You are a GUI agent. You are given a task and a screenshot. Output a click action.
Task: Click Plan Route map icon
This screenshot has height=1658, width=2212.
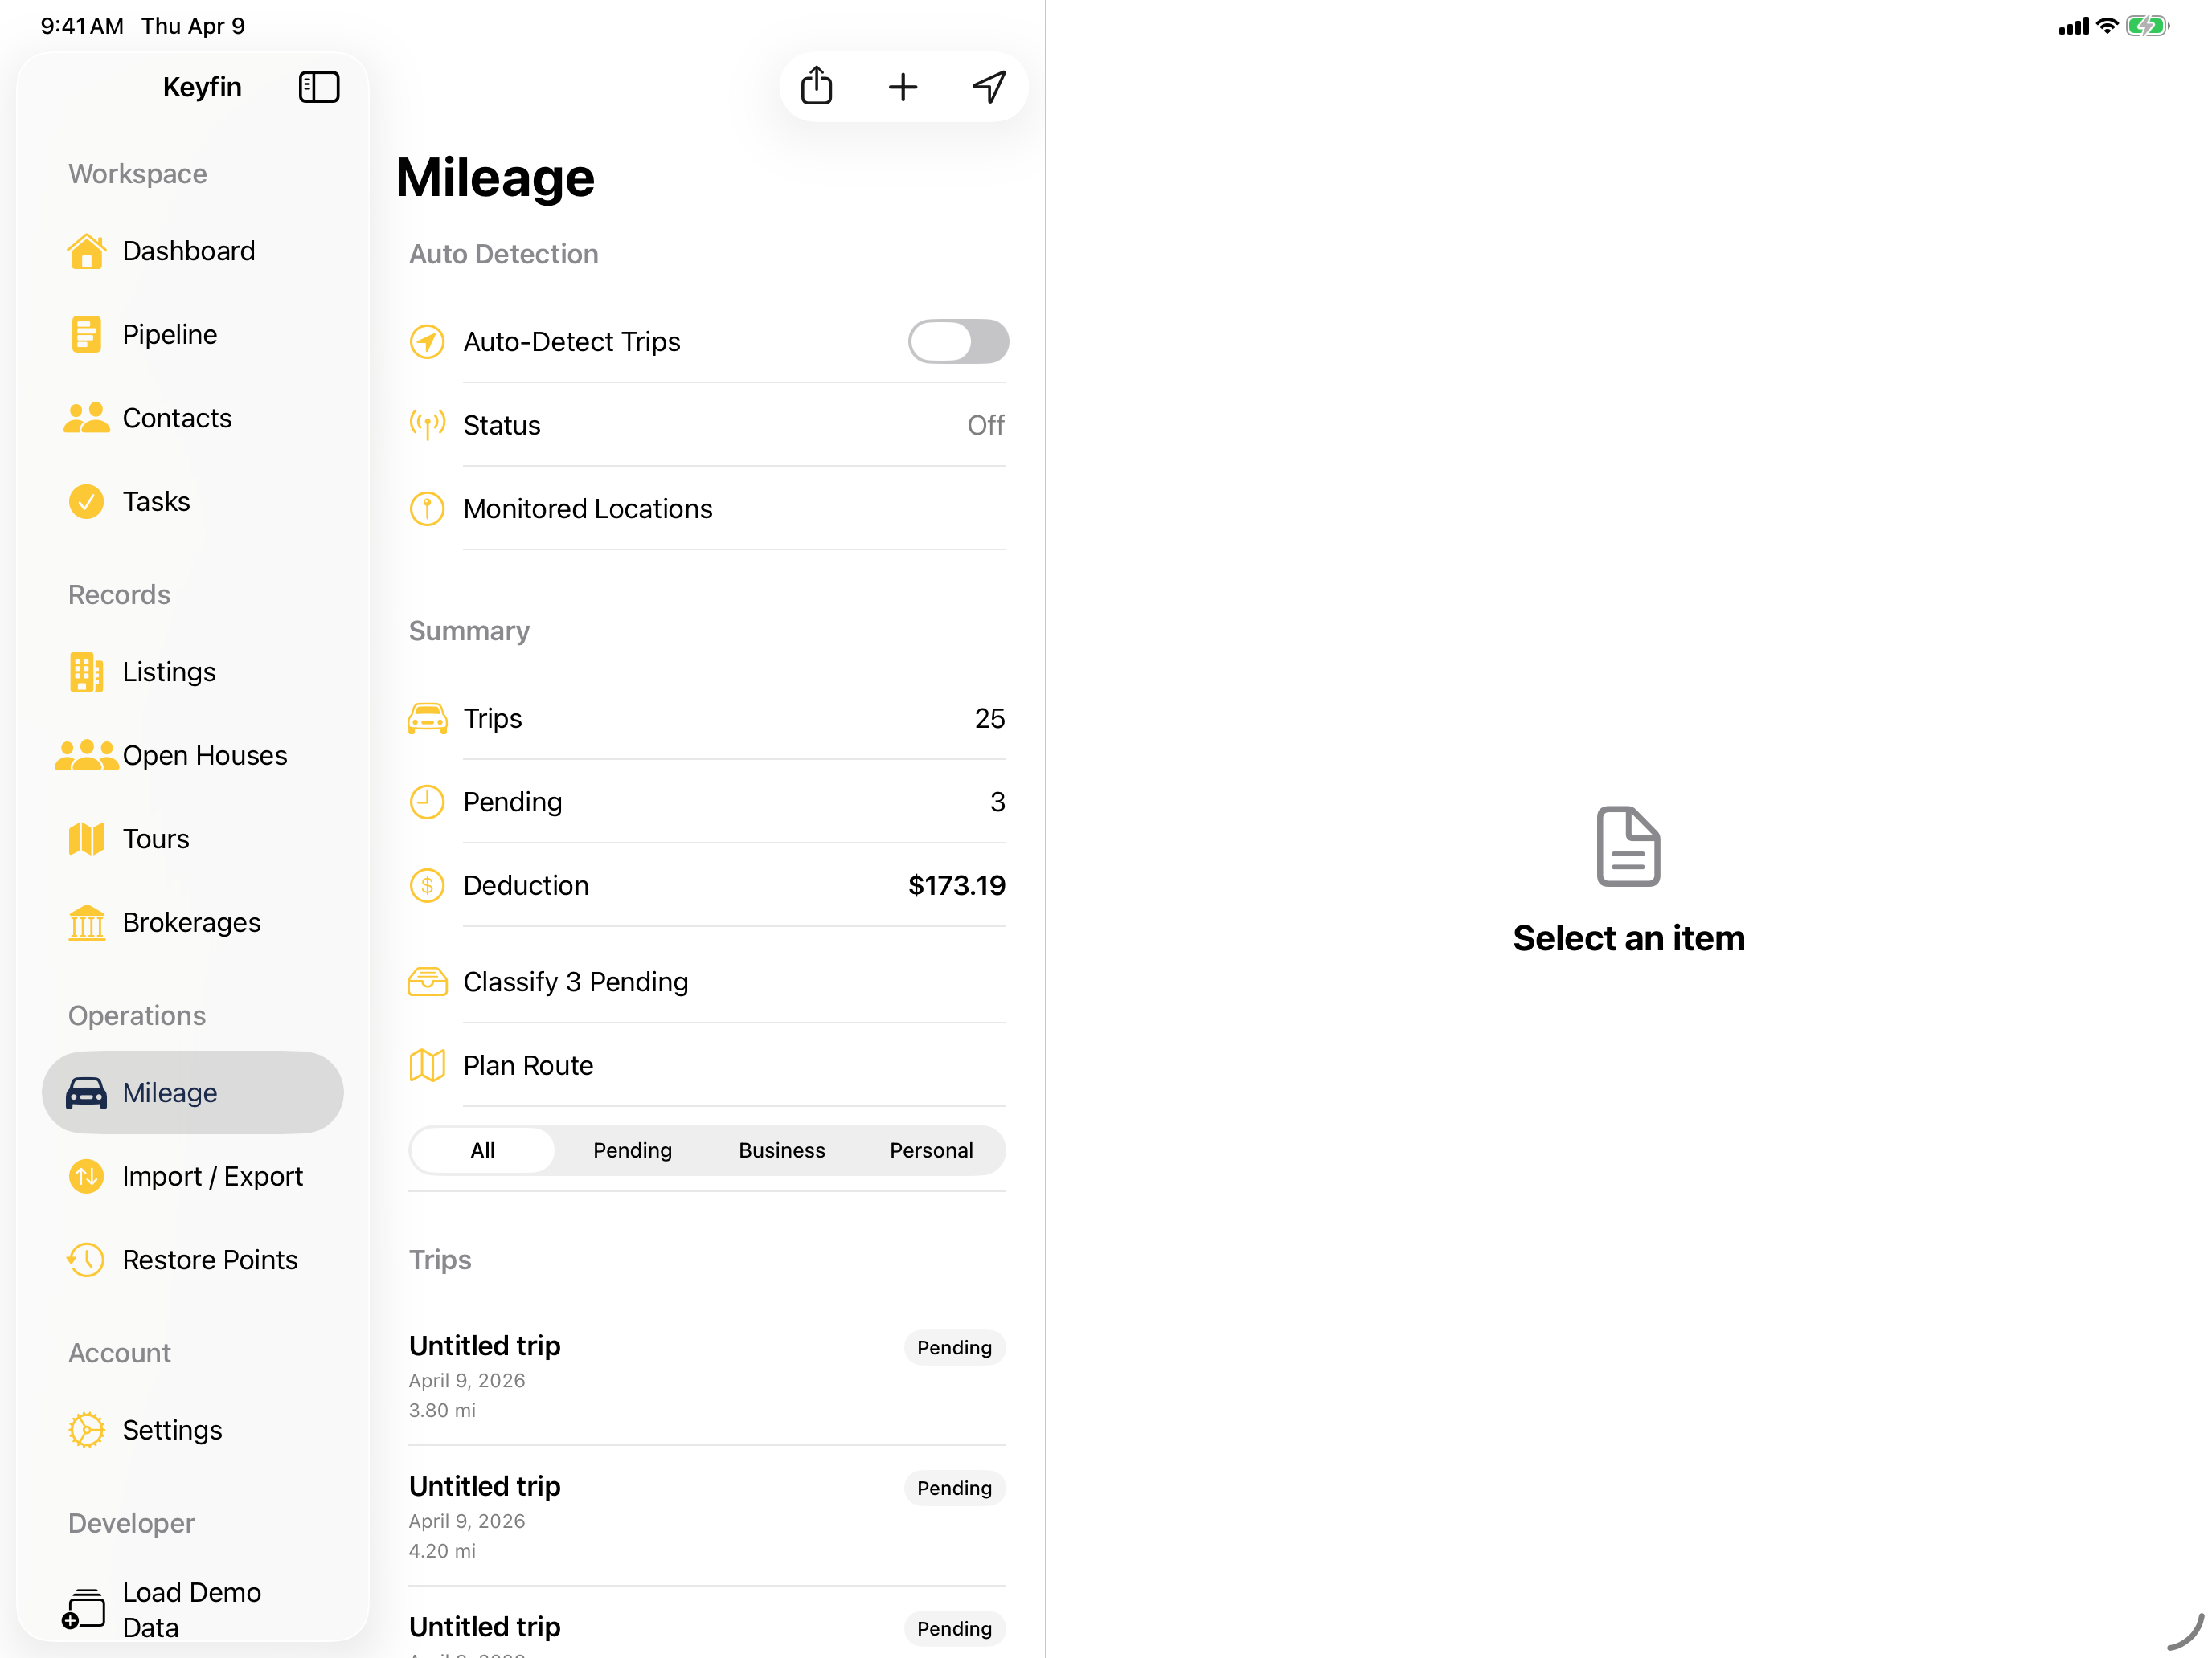click(427, 1065)
